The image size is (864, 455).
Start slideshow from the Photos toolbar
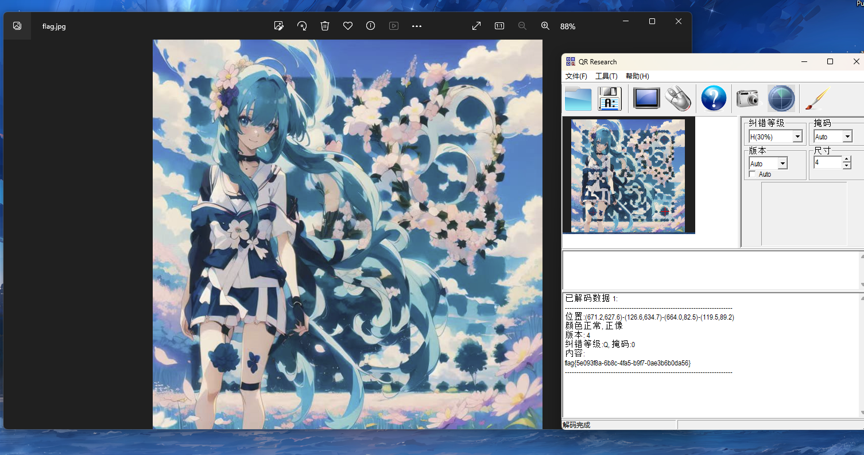coord(394,26)
